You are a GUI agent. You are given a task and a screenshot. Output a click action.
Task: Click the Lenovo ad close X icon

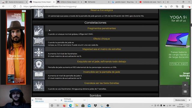pyautogui.click(x=25, y=11)
